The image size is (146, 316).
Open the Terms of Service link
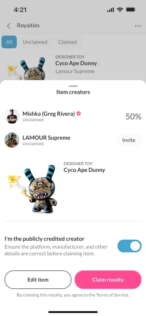click(112, 295)
